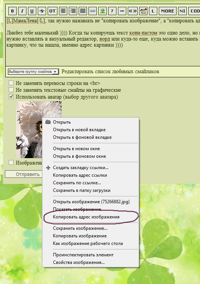Screen dimensions: 200x284
Task: Select 'Сохранить по ссылке...'
Action: point(91,183)
